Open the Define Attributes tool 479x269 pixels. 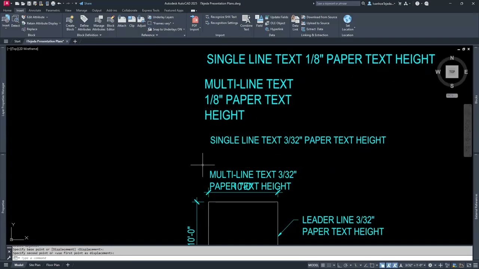coord(84,23)
